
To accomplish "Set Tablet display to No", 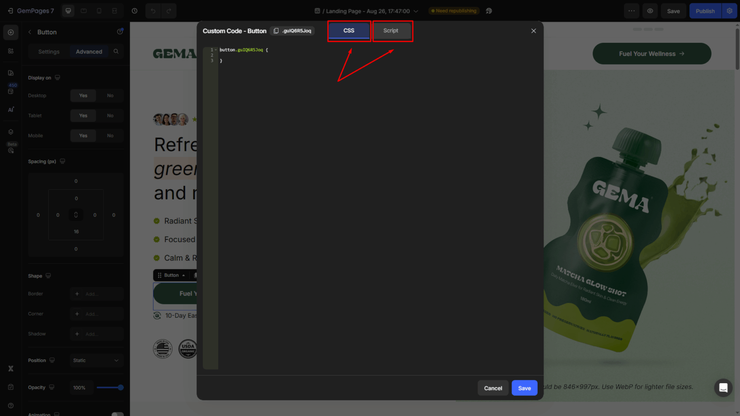I will tap(110, 116).
